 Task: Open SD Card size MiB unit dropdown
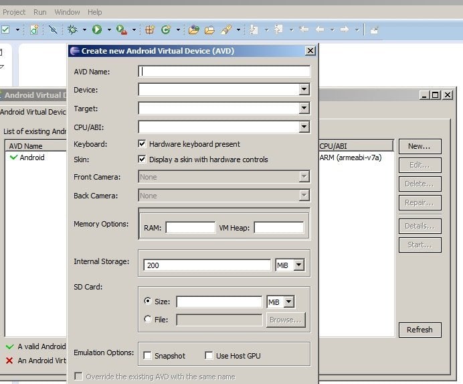(289, 302)
